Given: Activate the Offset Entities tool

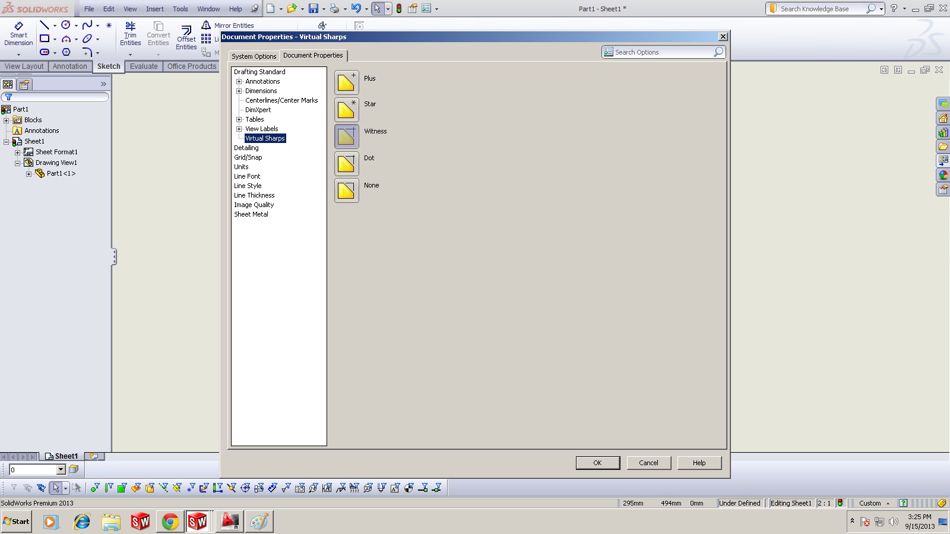Looking at the screenshot, I should click(186, 34).
